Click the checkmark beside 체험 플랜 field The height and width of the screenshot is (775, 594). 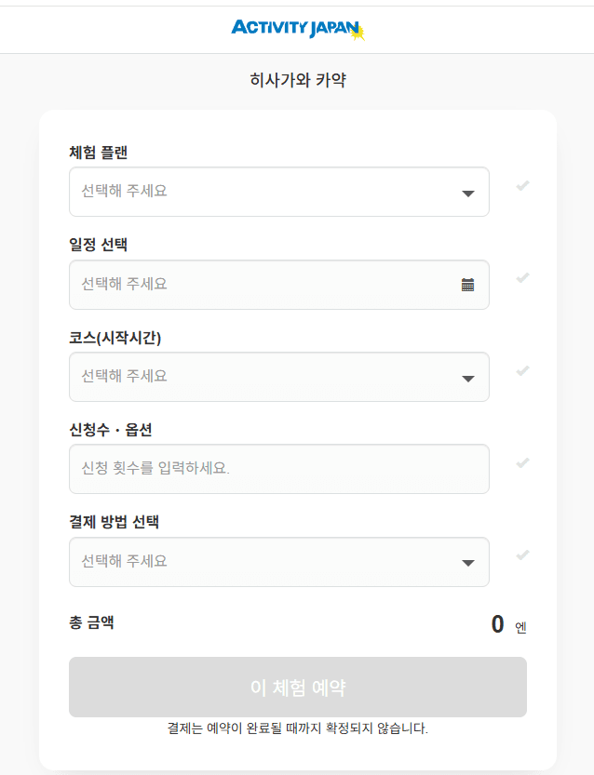point(523,186)
